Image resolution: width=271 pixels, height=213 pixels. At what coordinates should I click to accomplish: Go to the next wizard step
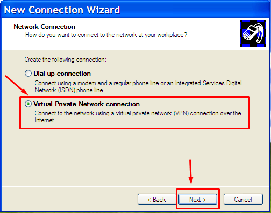click(197, 199)
